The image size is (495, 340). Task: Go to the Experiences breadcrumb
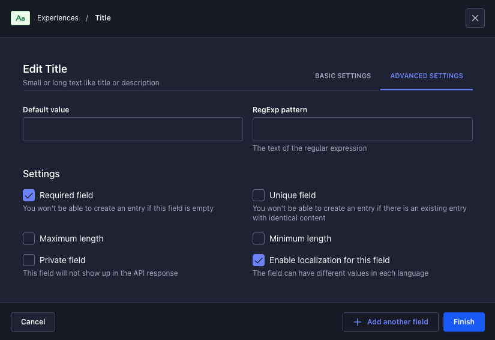tap(58, 18)
